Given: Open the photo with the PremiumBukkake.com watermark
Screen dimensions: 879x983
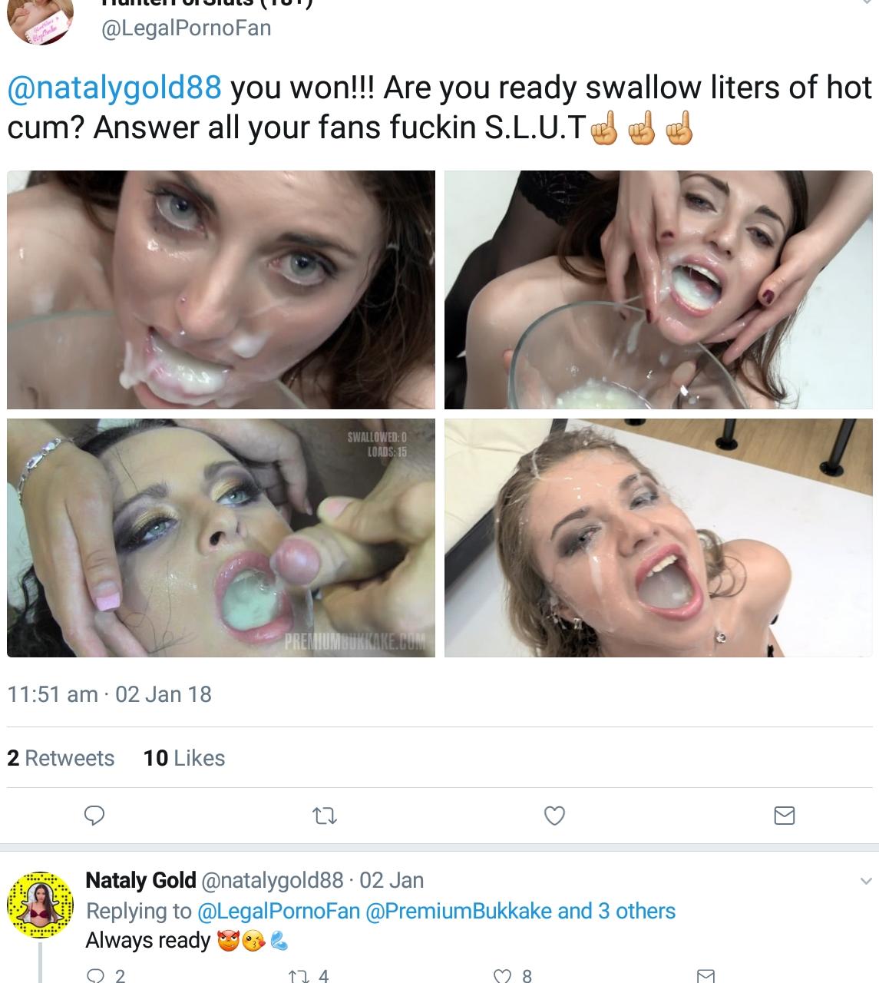Looking at the screenshot, I should coord(221,538).
